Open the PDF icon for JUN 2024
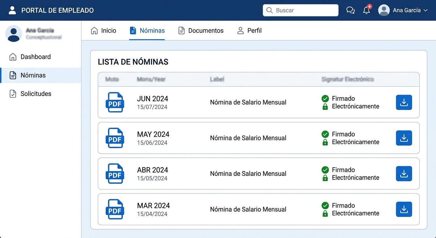This screenshot has height=238, width=436. coord(115,102)
